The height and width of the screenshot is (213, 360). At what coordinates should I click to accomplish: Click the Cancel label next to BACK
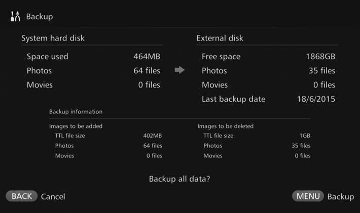tap(53, 197)
